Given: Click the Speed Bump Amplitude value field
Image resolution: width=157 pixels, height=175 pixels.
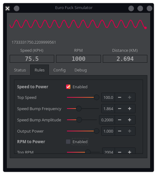Looking at the screenshot, I should tap(107, 120).
